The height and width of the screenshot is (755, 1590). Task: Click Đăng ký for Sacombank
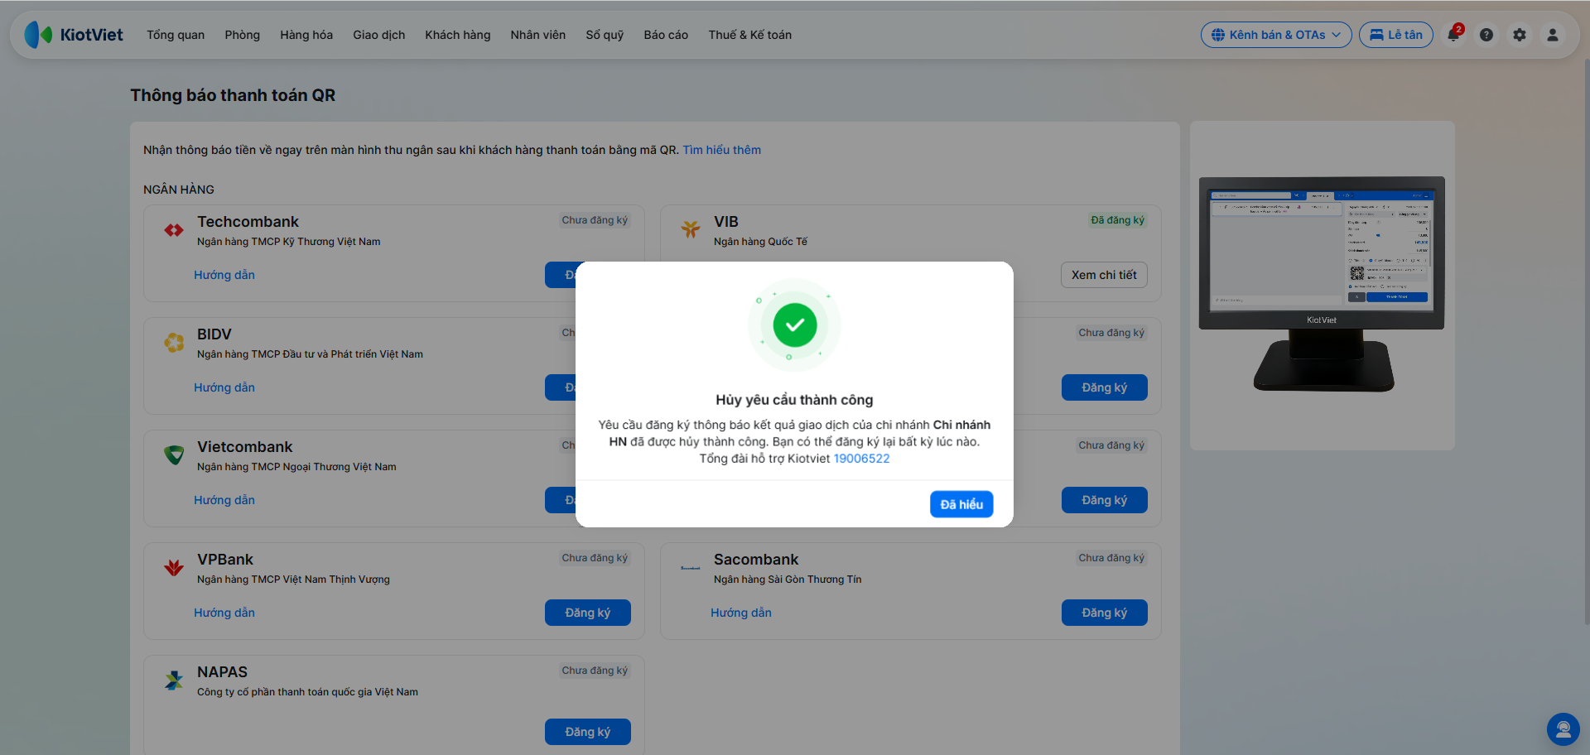click(x=1105, y=613)
